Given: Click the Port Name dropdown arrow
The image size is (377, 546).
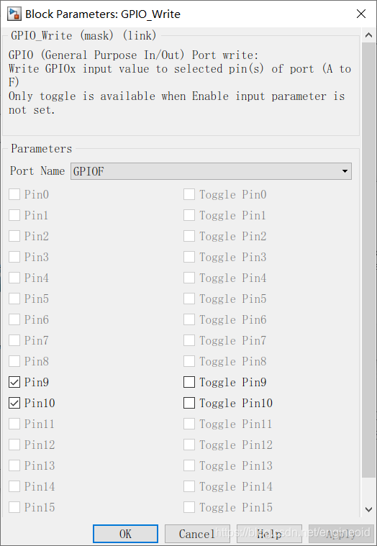Looking at the screenshot, I should 345,171.
